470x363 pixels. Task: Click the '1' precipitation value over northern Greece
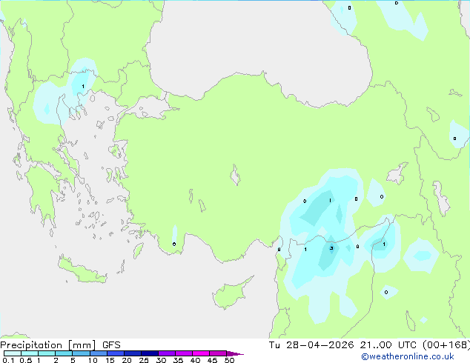[x=83, y=87]
